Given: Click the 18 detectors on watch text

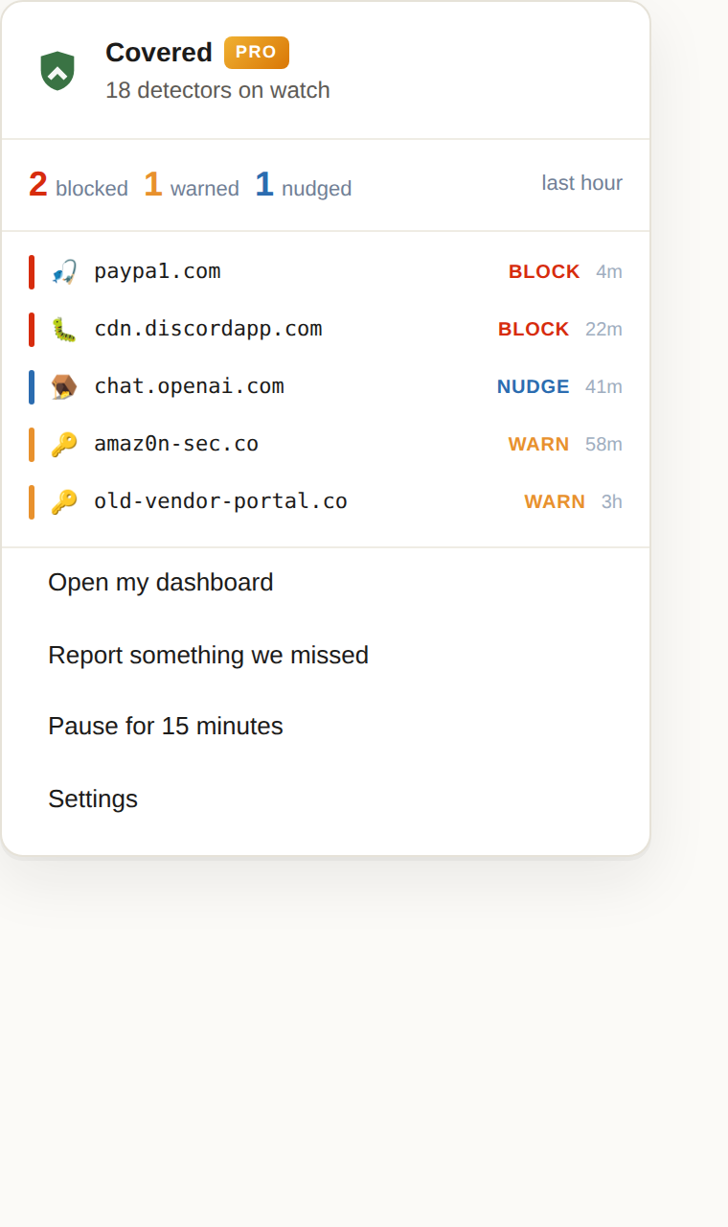Looking at the screenshot, I should pos(217,90).
